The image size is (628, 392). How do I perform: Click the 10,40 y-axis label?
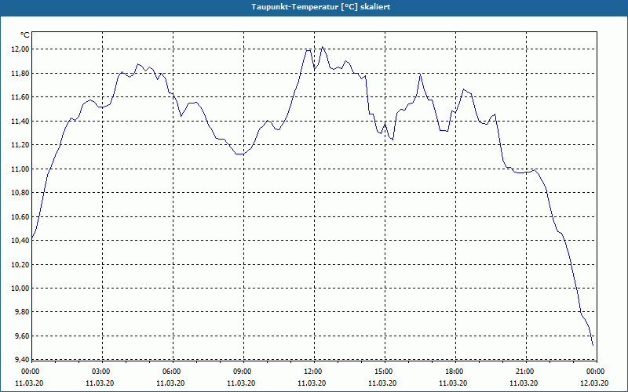coord(21,241)
